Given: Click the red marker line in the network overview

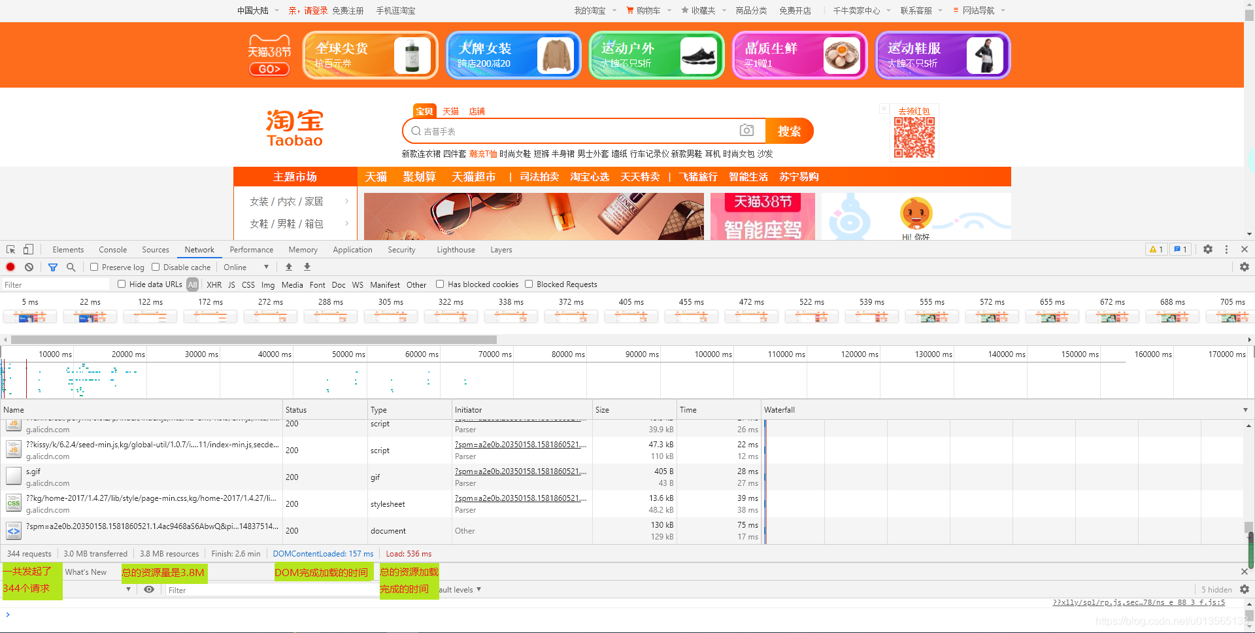Looking at the screenshot, I should (26, 379).
